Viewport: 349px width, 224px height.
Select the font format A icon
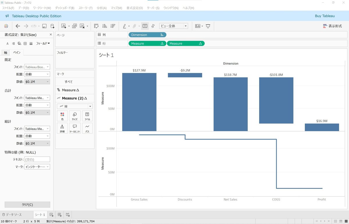(8, 43)
